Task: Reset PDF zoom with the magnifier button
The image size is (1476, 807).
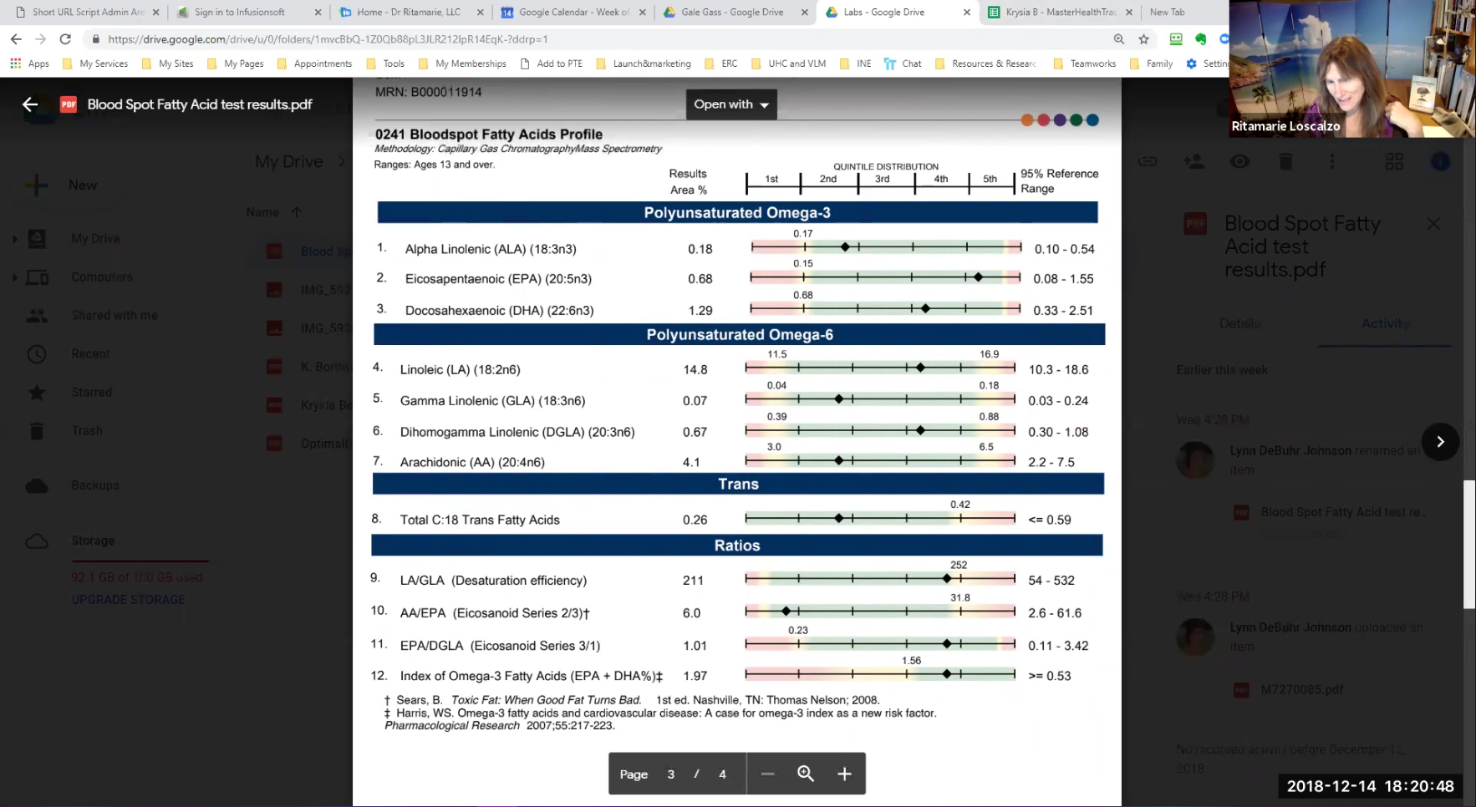Action: click(806, 774)
